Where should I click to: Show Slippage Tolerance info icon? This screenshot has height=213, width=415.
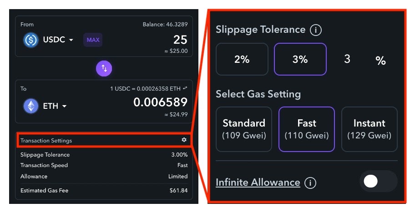click(x=316, y=30)
